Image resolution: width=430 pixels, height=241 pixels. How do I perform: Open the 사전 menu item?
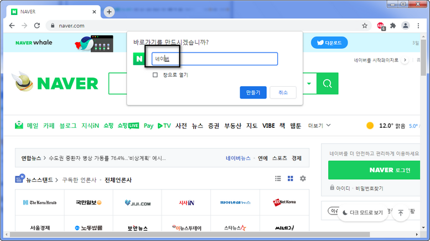(182, 125)
